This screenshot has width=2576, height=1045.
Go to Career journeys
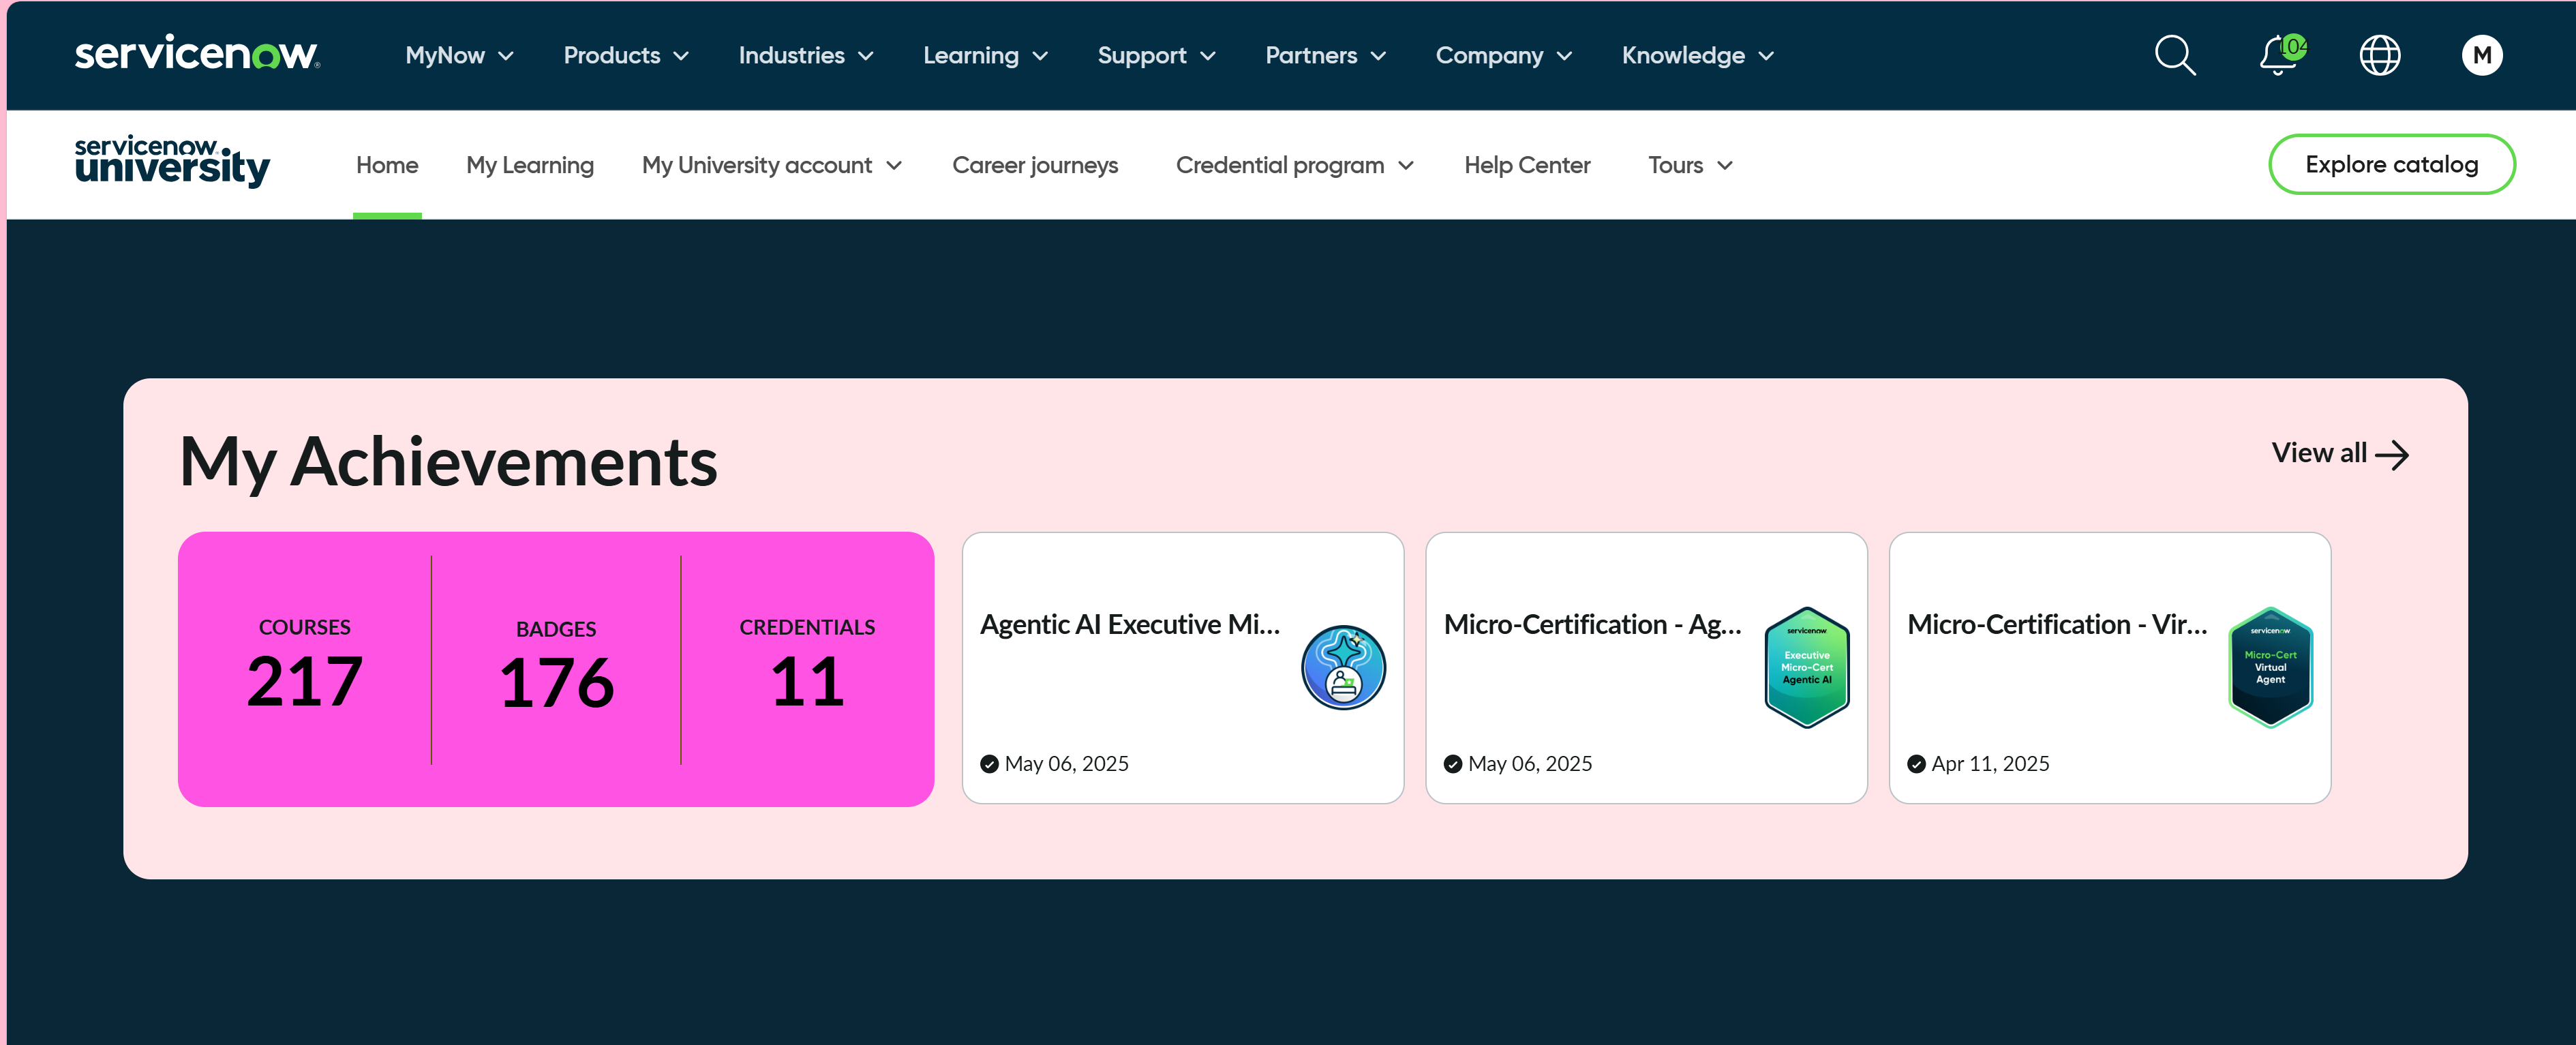pyautogui.click(x=1035, y=166)
